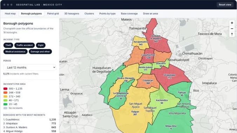
Task: Click the Azcapotzalco 343 borough polygon
Action: (x=141, y=43)
